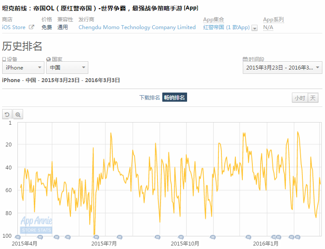Open the 红警帝国 collection dropdown arrow

(255, 28)
